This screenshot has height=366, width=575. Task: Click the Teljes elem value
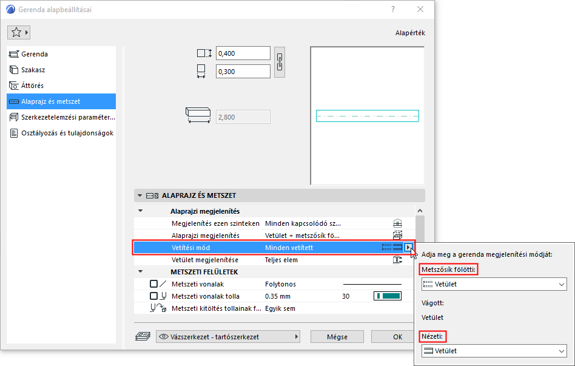tap(281, 260)
